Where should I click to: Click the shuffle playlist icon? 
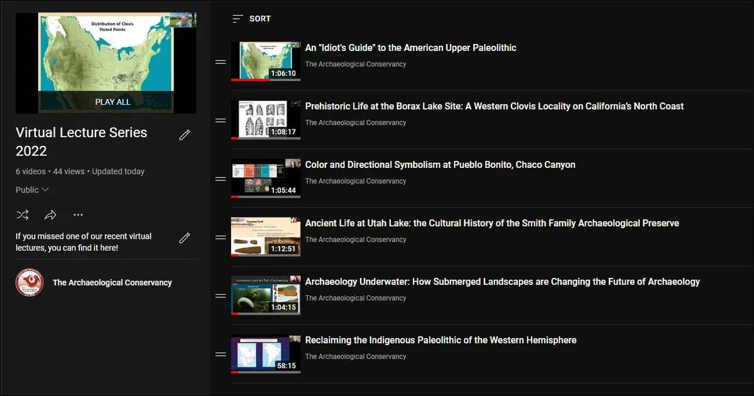pos(23,214)
